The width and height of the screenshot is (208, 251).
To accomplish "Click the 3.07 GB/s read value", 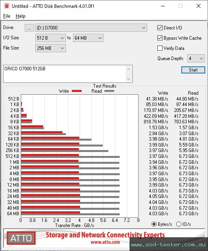I will (189, 134).
